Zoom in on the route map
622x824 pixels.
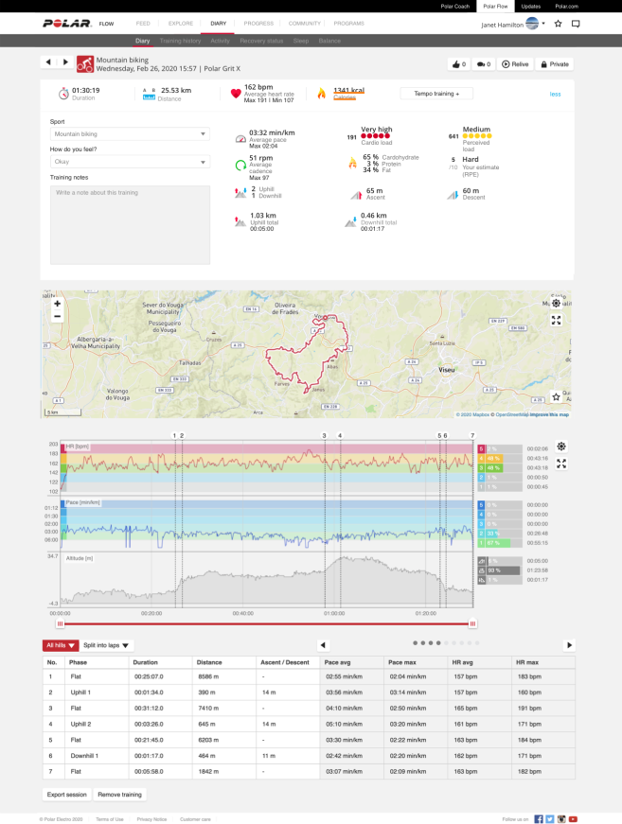(57, 305)
